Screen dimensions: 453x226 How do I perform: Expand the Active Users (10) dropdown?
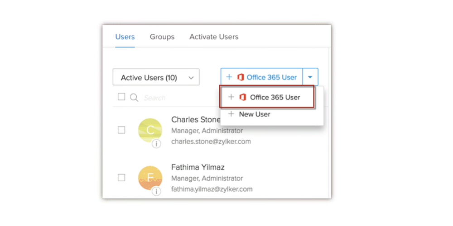click(156, 77)
